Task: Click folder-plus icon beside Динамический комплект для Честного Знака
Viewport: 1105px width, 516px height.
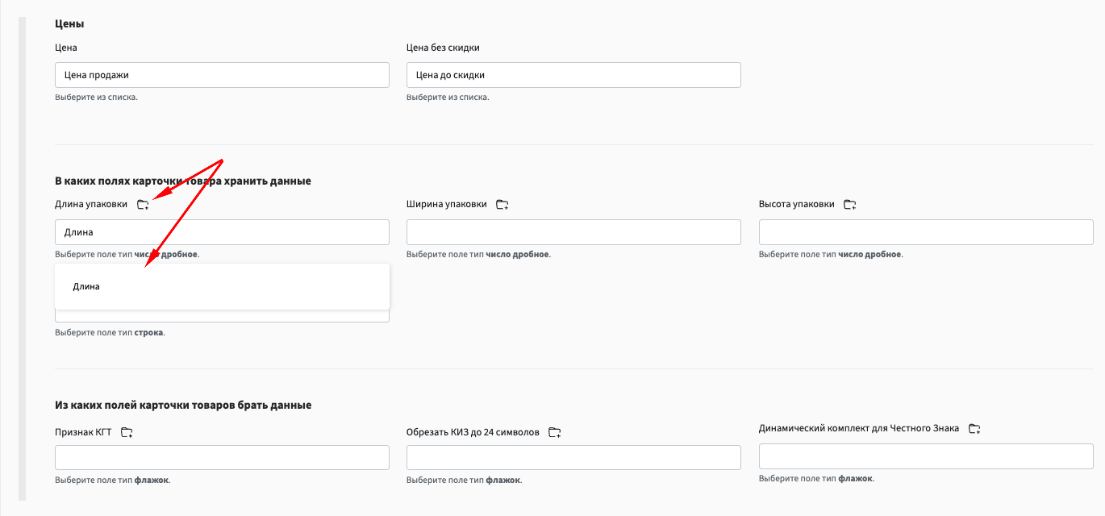Action: point(974,429)
